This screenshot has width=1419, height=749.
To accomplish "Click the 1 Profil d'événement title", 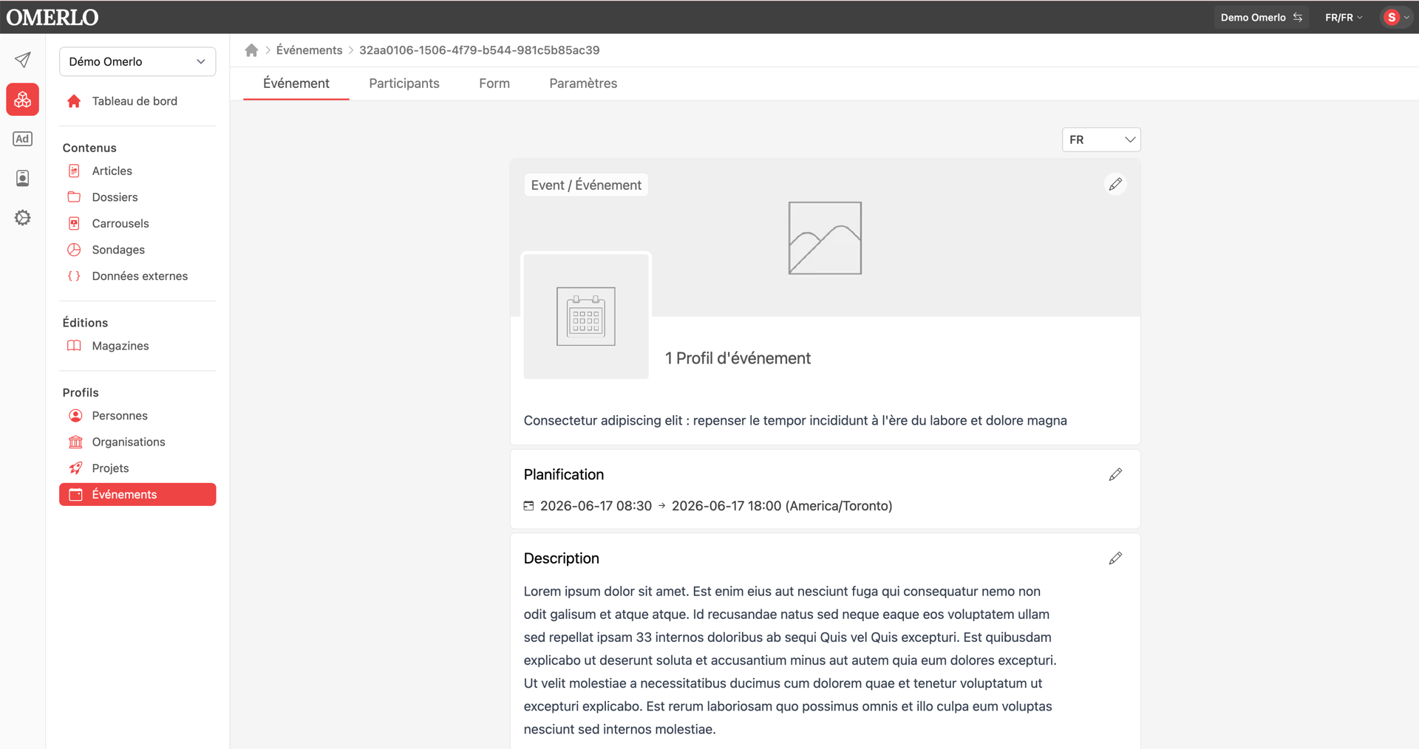I will (738, 358).
